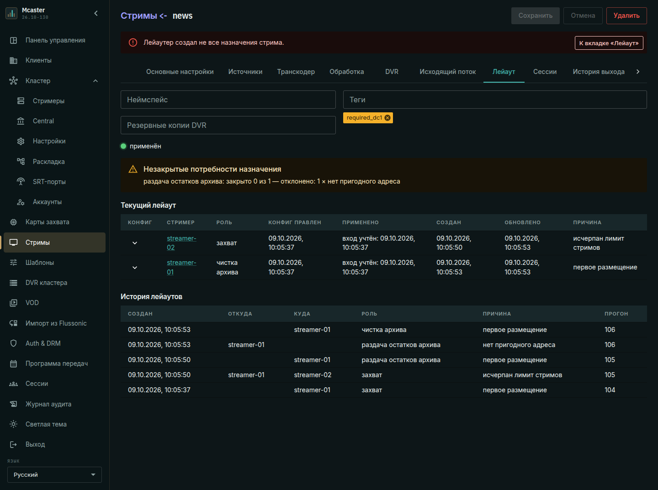Viewport: 658px width, 490px height.
Task: Click the Mcaster logo icon
Action: coord(11,13)
